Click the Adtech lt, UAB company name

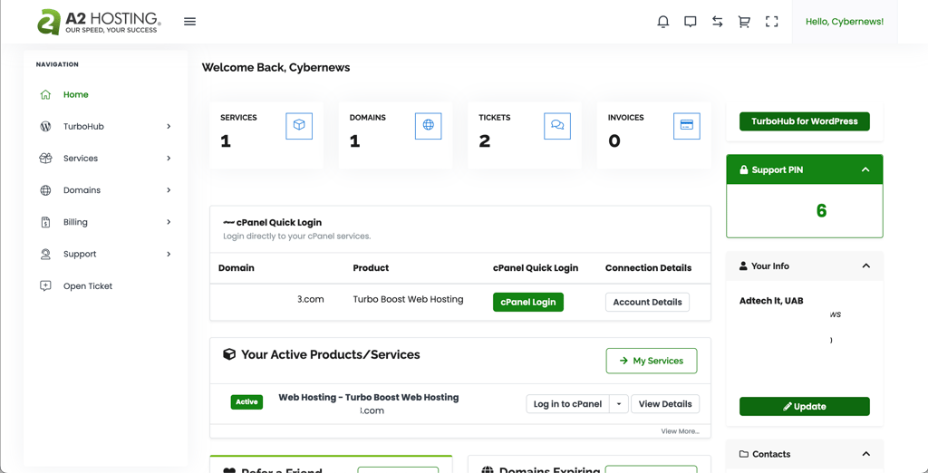point(771,301)
